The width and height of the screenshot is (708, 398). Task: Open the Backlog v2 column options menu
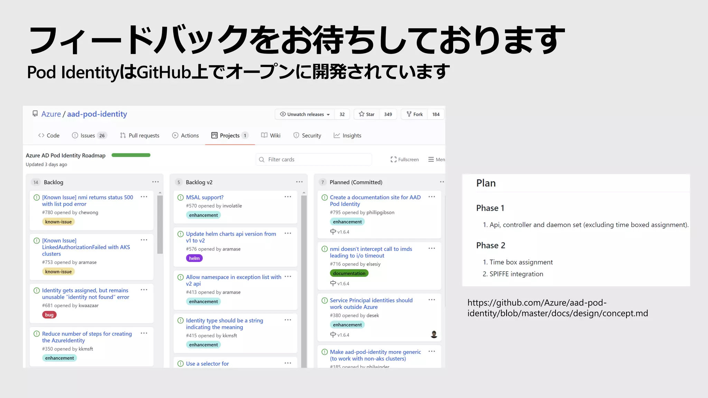point(299,182)
